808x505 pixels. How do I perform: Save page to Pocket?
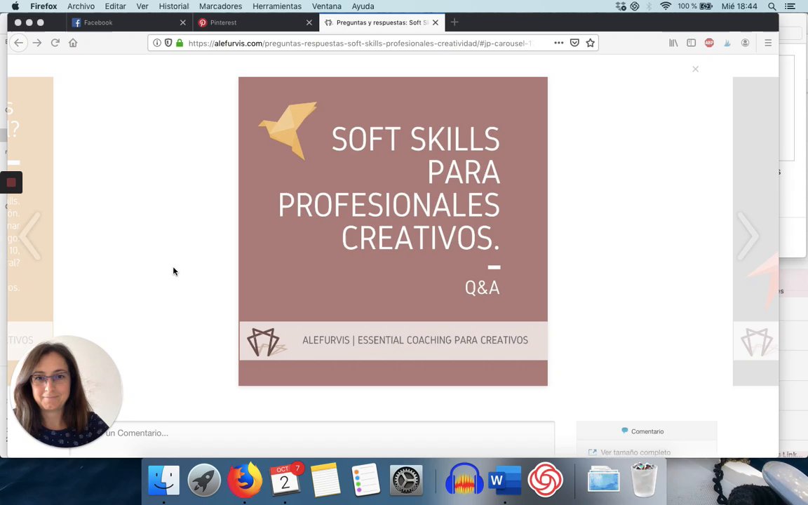click(574, 43)
